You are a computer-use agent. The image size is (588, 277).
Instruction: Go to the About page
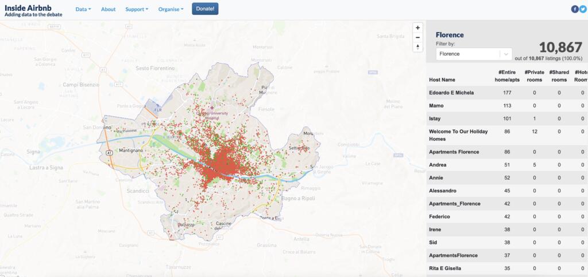(x=108, y=9)
